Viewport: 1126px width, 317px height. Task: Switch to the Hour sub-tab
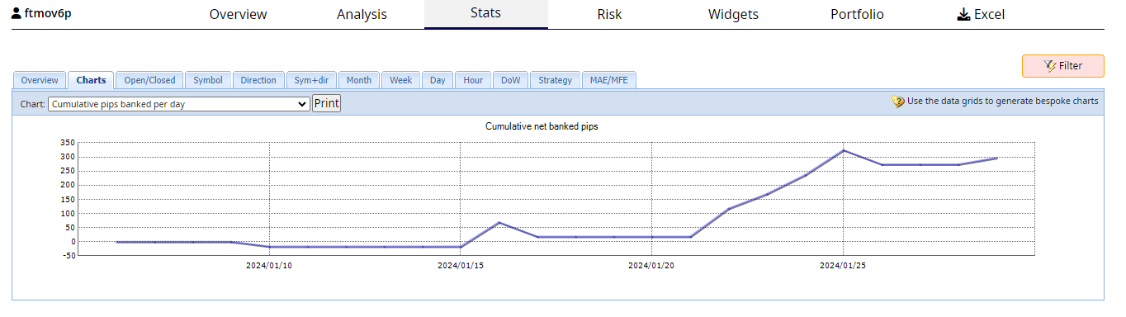coord(473,80)
